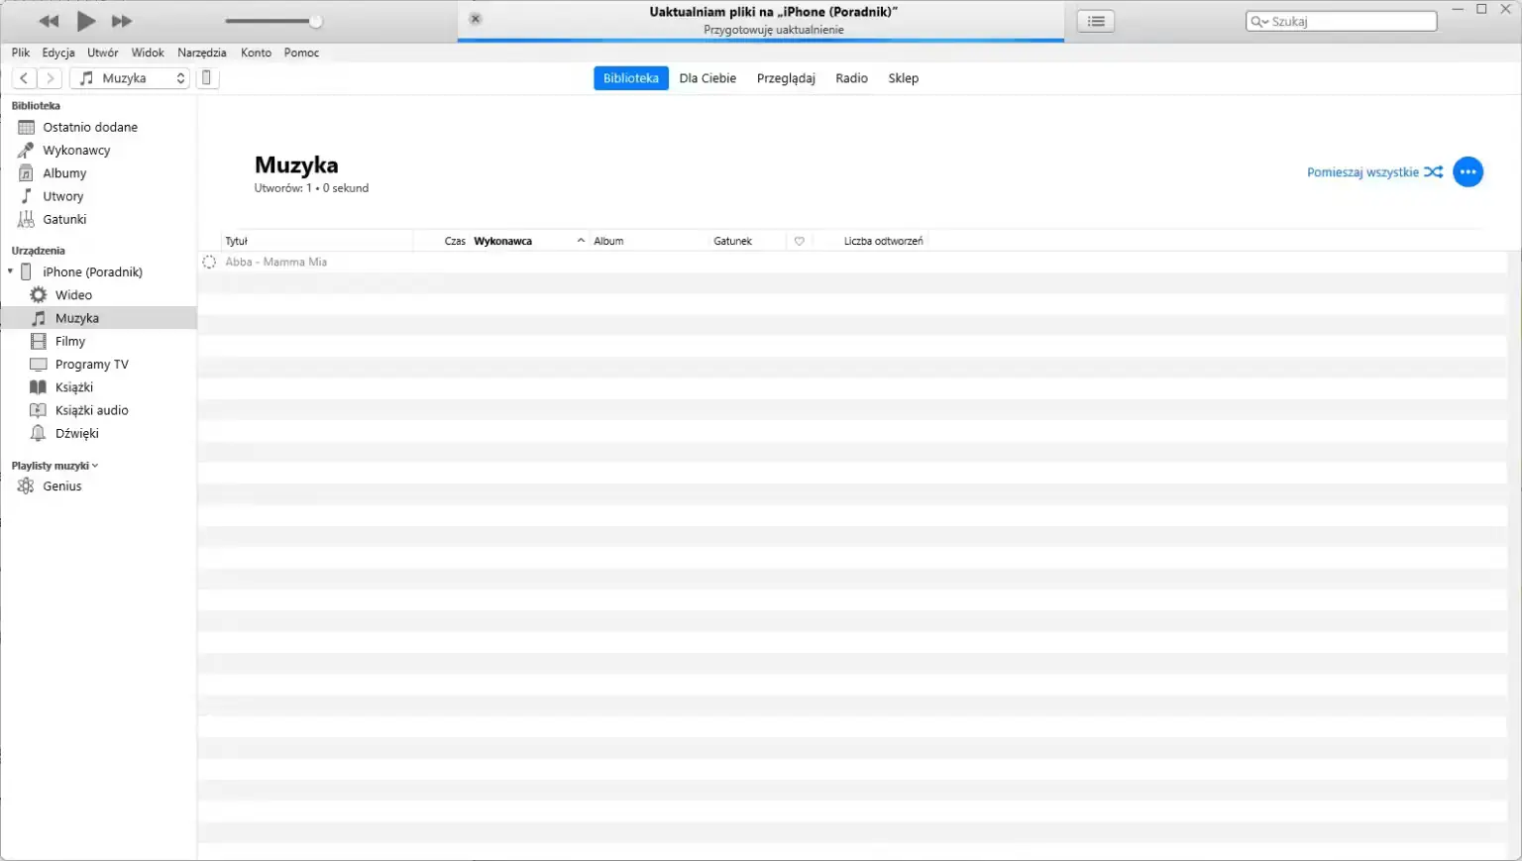Select Wideo under the iPhone device
The image size is (1522, 861).
pyautogui.click(x=72, y=294)
